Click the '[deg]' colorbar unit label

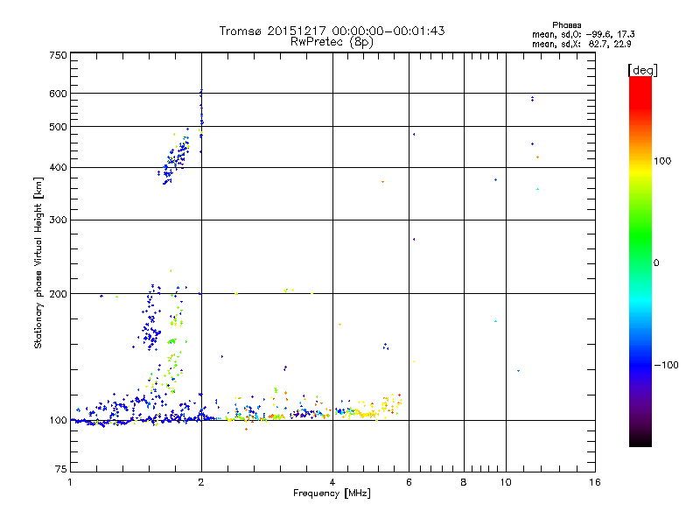coord(642,70)
